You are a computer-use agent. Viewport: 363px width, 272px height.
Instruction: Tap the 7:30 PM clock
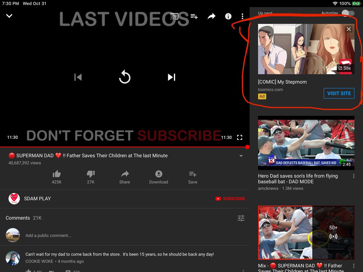[x=10, y=4]
